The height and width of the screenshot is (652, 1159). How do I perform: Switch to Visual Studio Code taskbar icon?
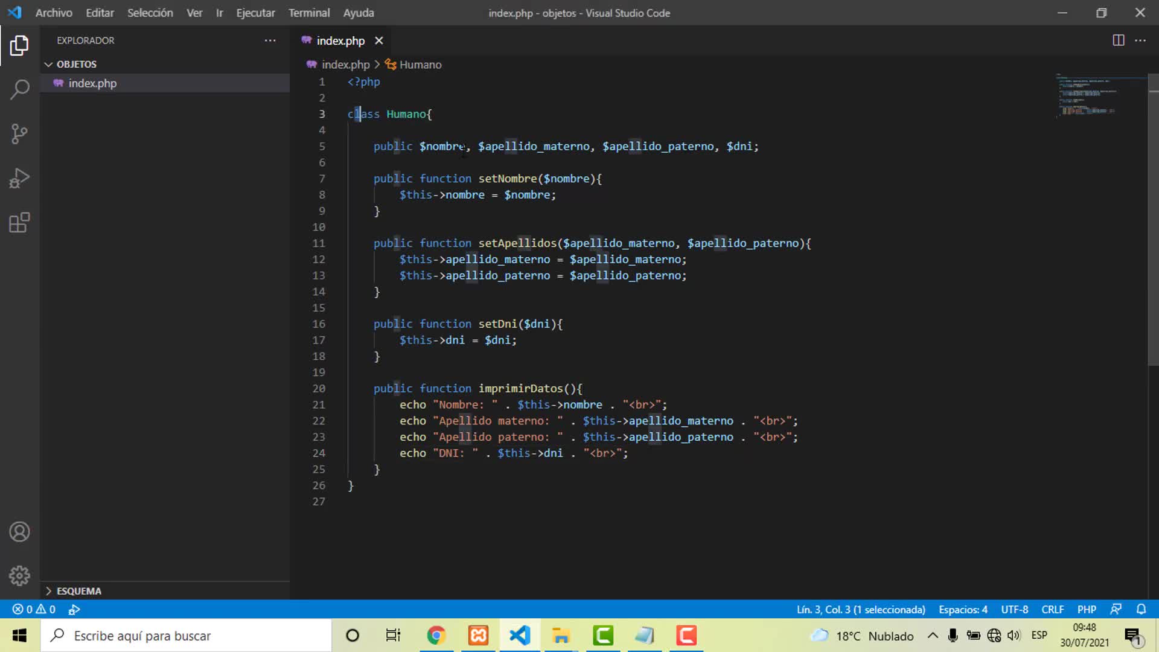[520, 636]
